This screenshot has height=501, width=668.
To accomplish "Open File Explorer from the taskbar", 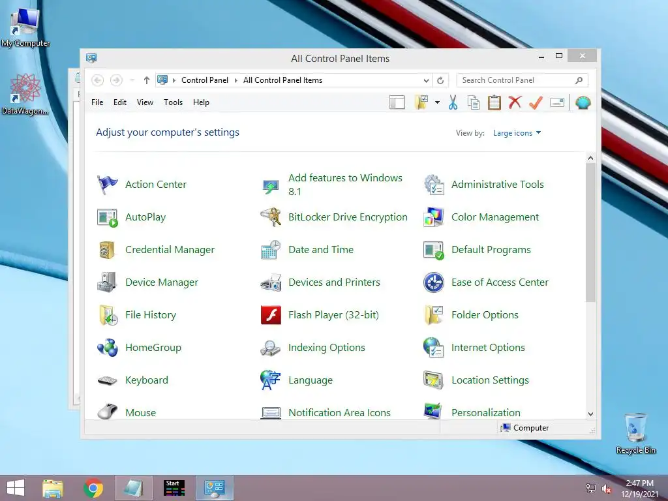I will click(x=53, y=488).
